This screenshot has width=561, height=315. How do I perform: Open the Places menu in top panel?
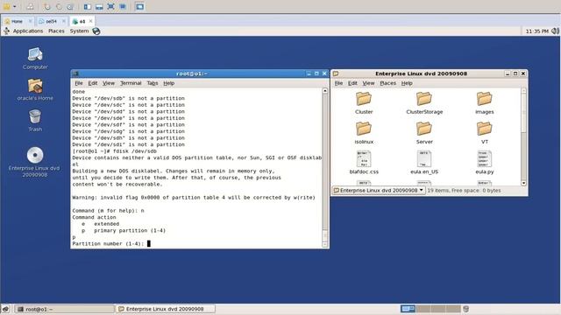click(56, 31)
